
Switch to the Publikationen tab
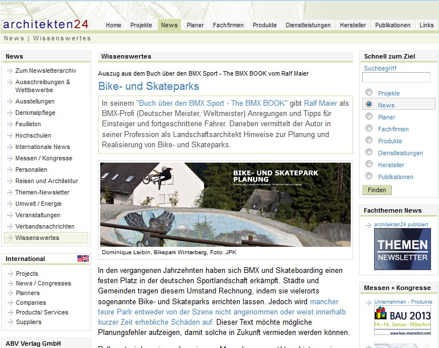393,25
